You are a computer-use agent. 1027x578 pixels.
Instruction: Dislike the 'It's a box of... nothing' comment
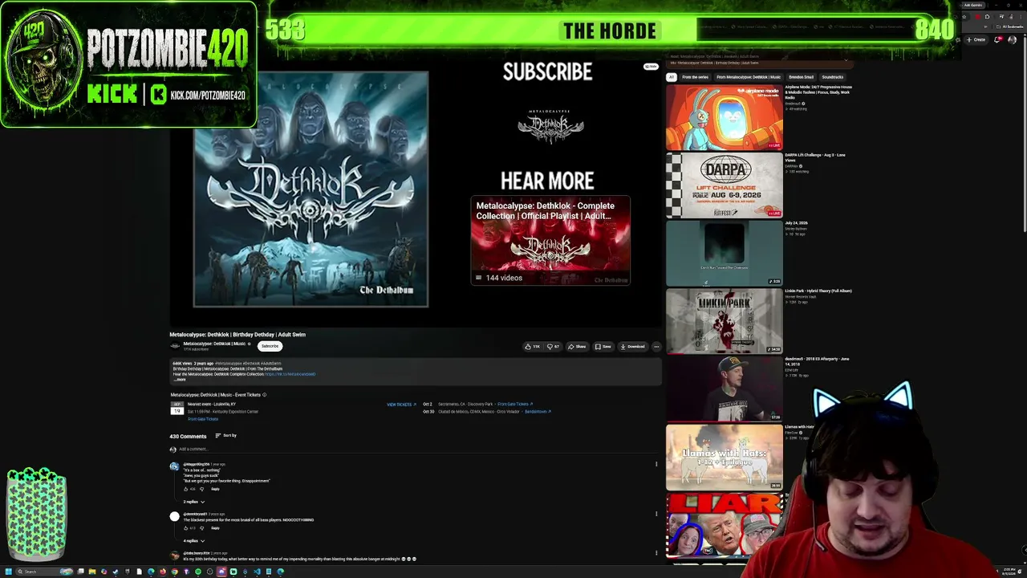pyautogui.click(x=201, y=489)
